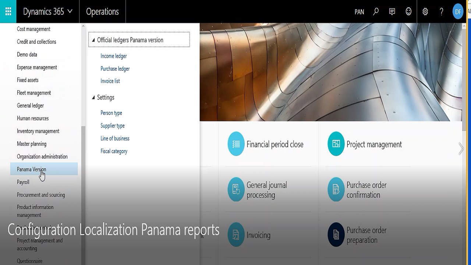Select Inventory management module
The width and height of the screenshot is (471, 265).
[x=38, y=131]
